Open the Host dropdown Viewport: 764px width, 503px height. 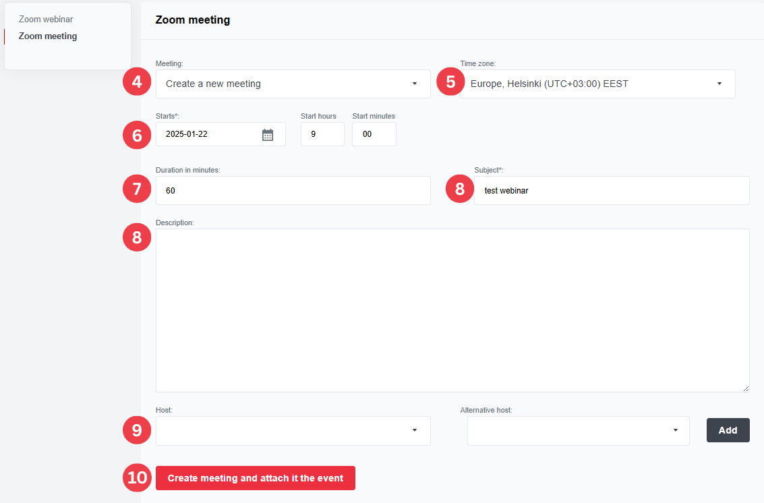pos(293,430)
